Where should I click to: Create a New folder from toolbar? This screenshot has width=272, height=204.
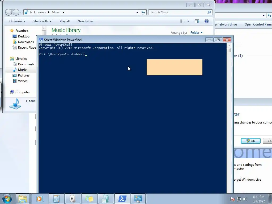(x=85, y=21)
